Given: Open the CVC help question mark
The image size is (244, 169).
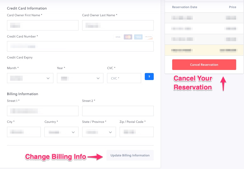Looking at the screenshot, I should [149, 76].
